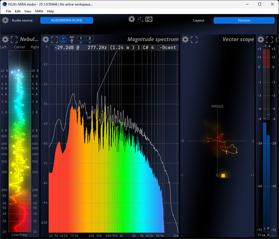
Task: Click the peak hold upload arrow icon
Action: point(72,39)
